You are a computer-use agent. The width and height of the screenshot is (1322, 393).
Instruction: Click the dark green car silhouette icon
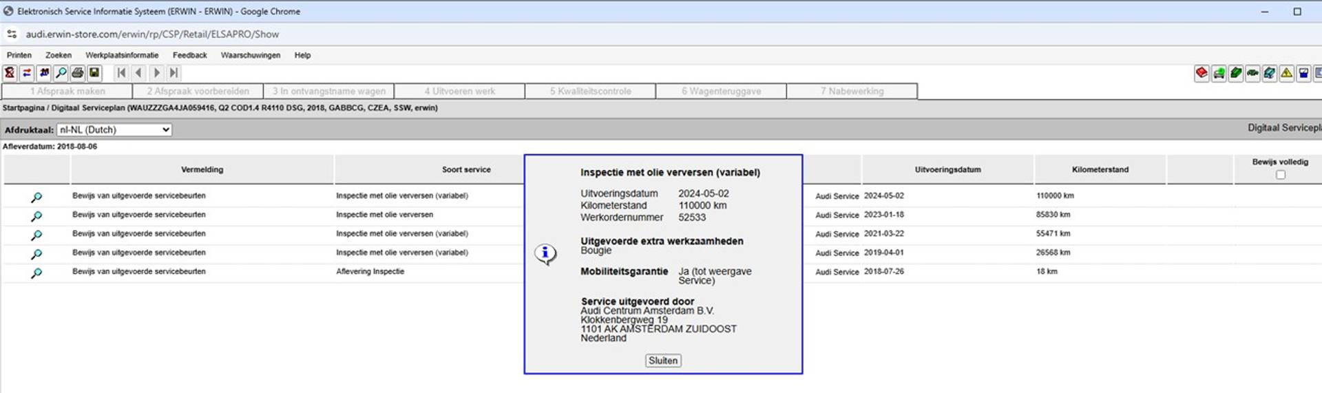coord(1252,73)
